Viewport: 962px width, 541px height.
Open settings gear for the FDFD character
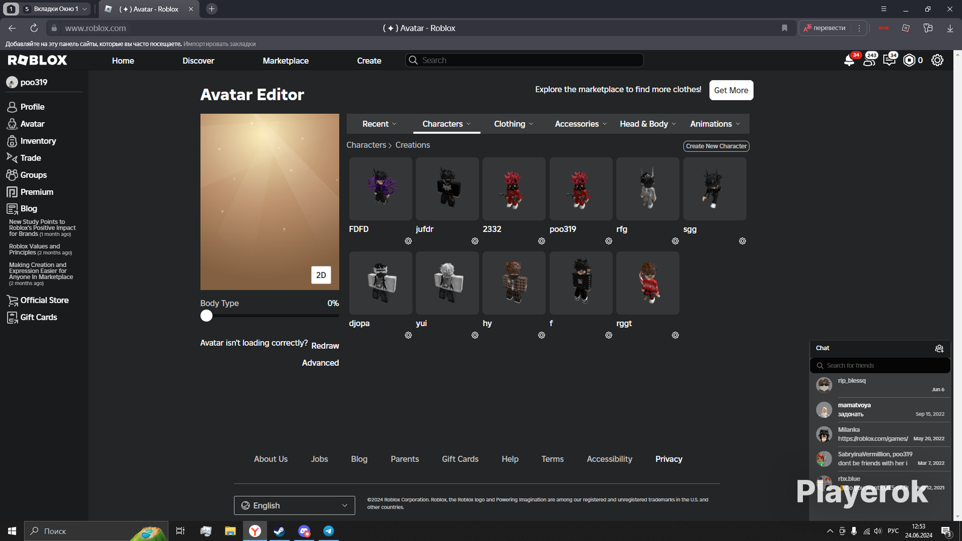[408, 241]
